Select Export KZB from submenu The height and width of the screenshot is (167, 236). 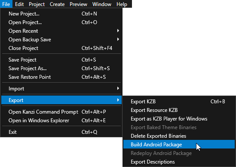(179, 102)
